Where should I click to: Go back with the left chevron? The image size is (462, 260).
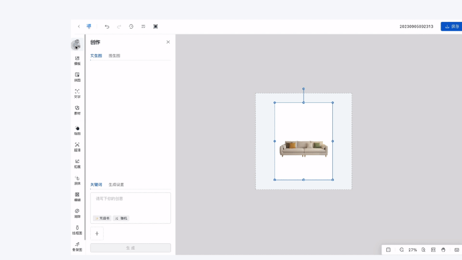point(79,27)
